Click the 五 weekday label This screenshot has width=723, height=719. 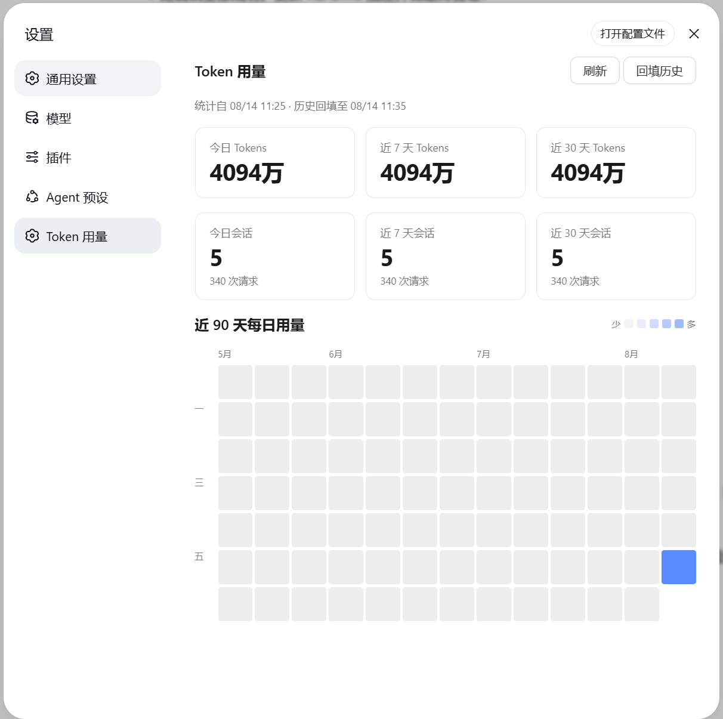tap(199, 557)
